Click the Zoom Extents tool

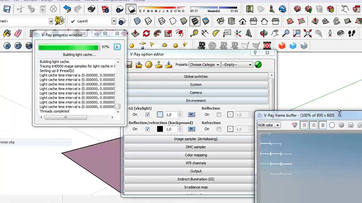[308, 34]
